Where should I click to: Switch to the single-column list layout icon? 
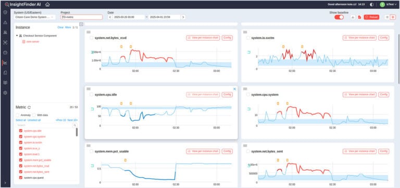[387, 17]
